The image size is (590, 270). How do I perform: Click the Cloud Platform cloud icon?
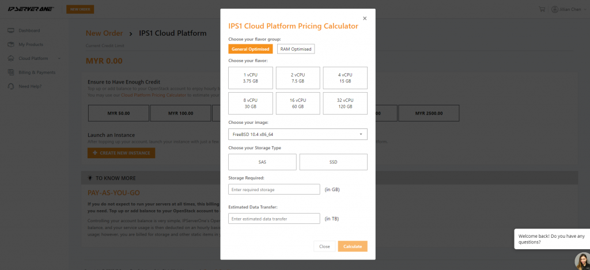click(11, 58)
